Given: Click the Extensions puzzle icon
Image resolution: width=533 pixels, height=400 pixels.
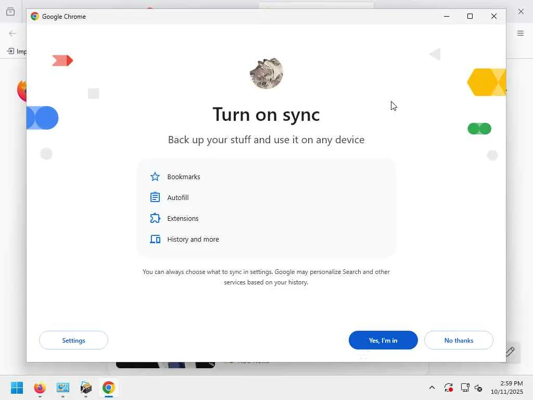Looking at the screenshot, I should (155, 218).
